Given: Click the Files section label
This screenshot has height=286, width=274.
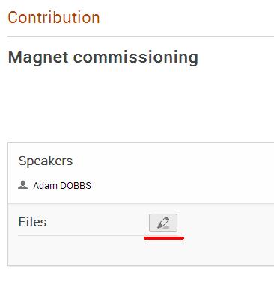Looking at the screenshot, I should click(x=32, y=222).
